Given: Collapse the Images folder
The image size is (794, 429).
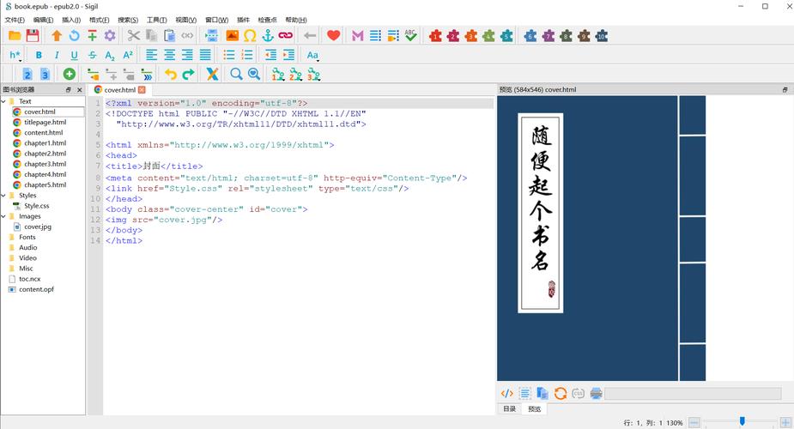Looking at the screenshot, I should [3, 216].
